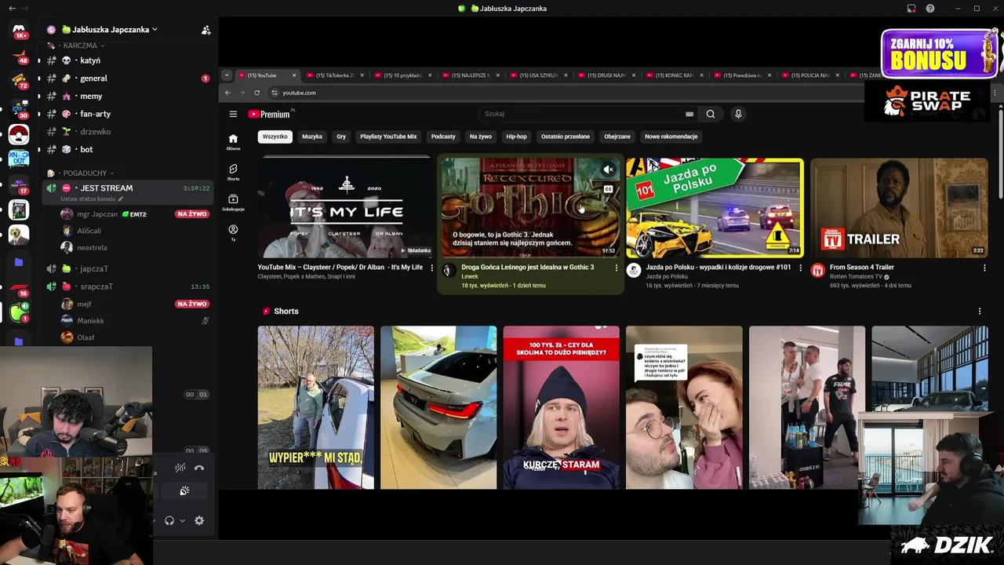Viewport: 1004px width, 565px height.
Task: Open Jabłuszka Japczanka server dropdown menu
Action: pyautogui.click(x=109, y=29)
